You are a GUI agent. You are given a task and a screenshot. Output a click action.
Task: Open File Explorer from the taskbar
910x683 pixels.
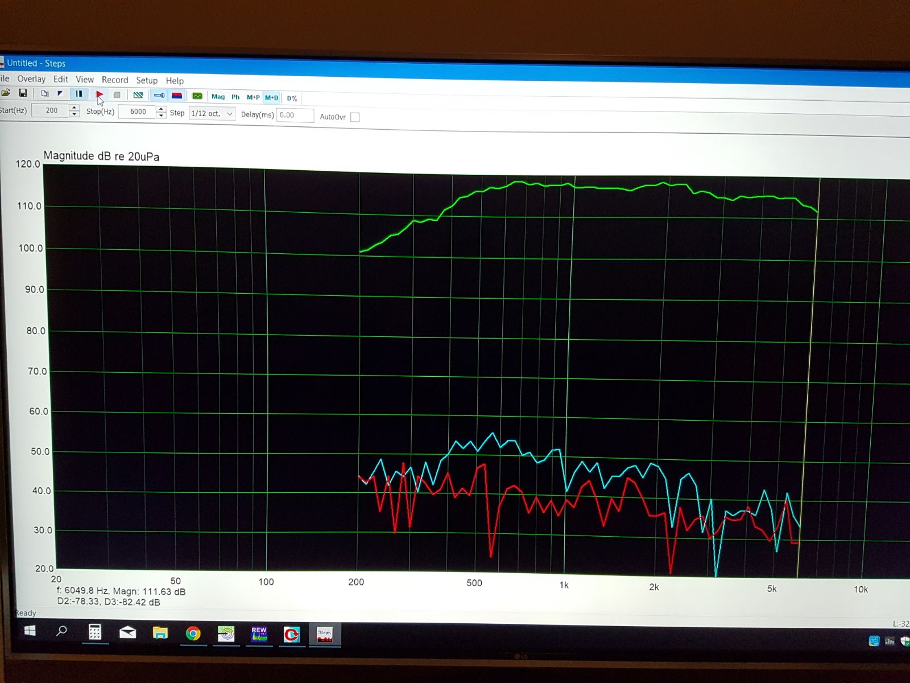[x=160, y=633]
